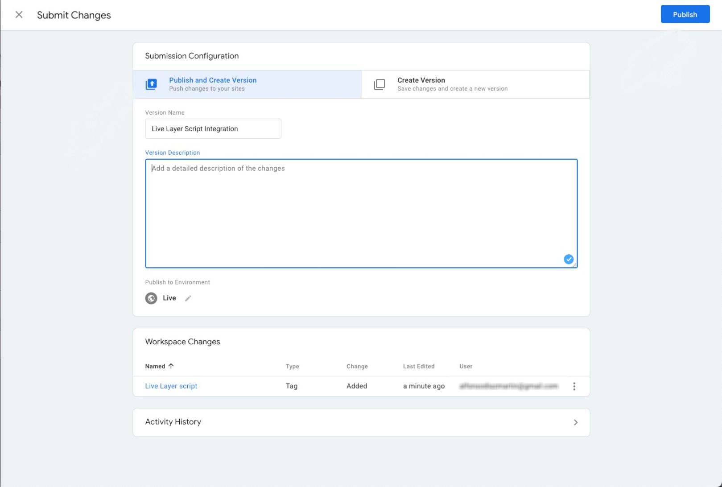Click the chevron on Activity History panel
The width and height of the screenshot is (722, 487).
tap(575, 422)
